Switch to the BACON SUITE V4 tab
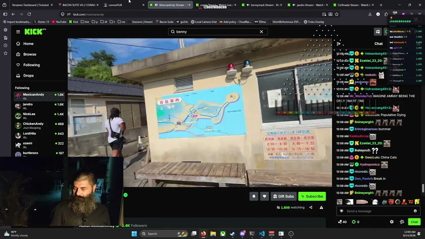The width and height of the screenshot is (425, 239). point(79,5)
